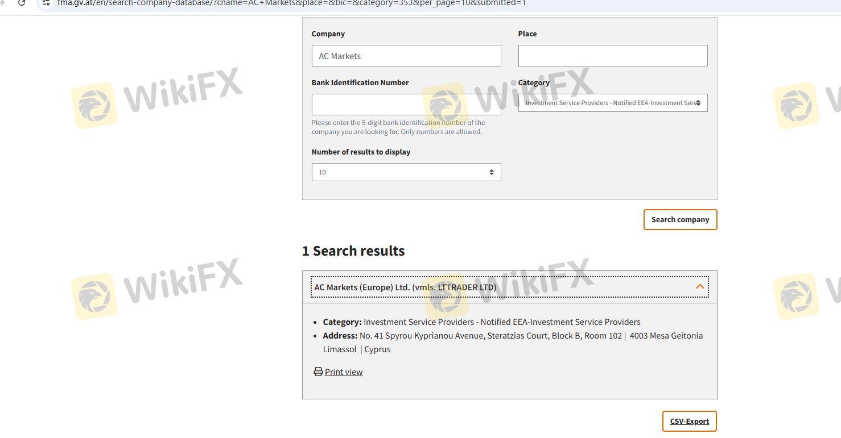Click the Bank Identification Number label

[360, 82]
